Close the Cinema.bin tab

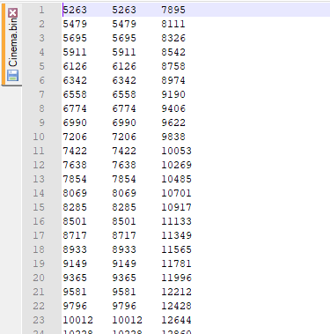13,12
